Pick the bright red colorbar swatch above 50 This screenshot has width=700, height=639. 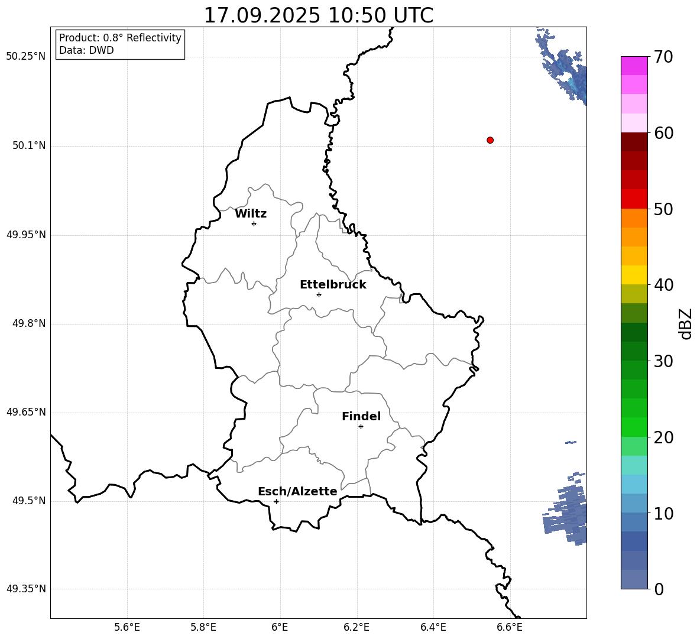634,199
